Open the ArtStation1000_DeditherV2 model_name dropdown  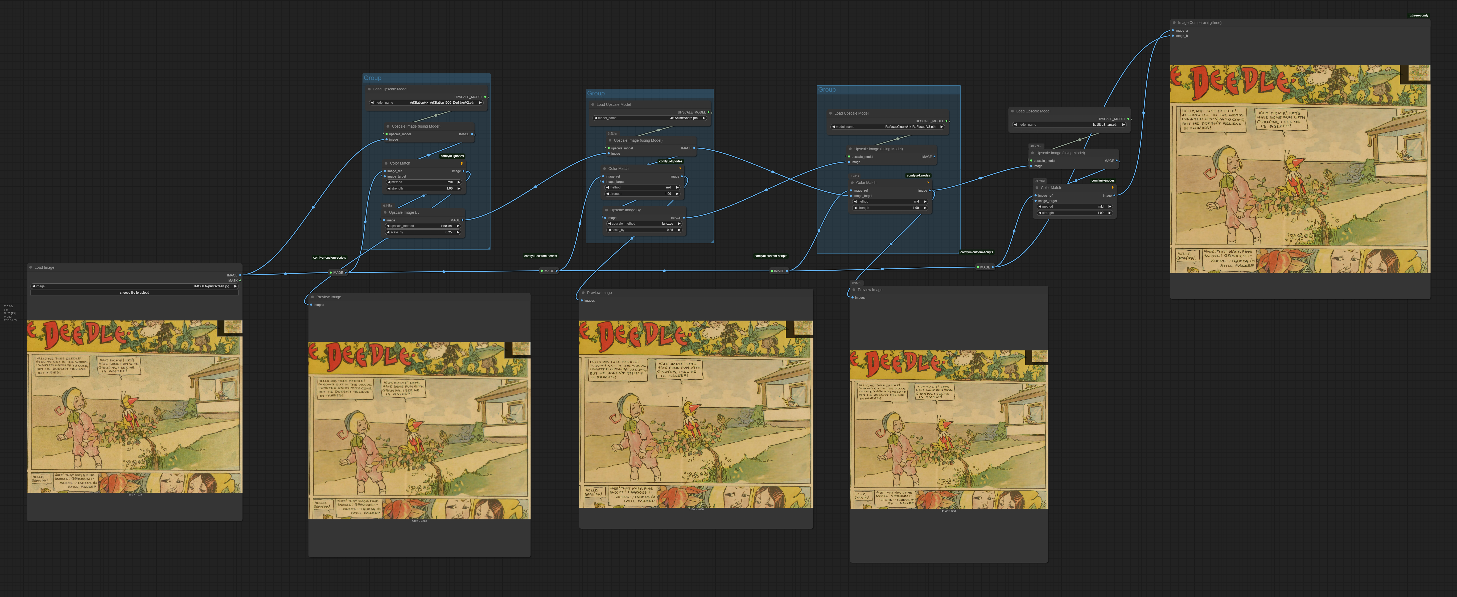pos(427,103)
